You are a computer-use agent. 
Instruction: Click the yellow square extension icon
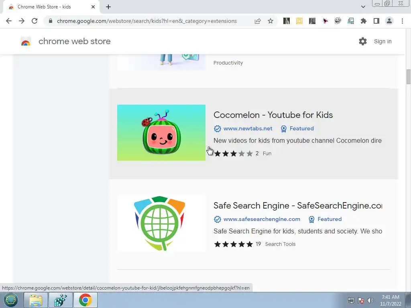coord(299,21)
